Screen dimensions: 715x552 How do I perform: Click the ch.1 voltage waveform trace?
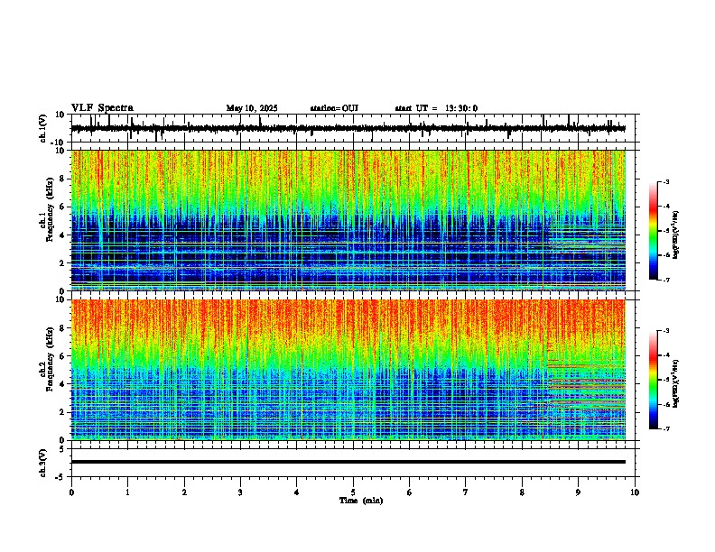click(x=348, y=128)
